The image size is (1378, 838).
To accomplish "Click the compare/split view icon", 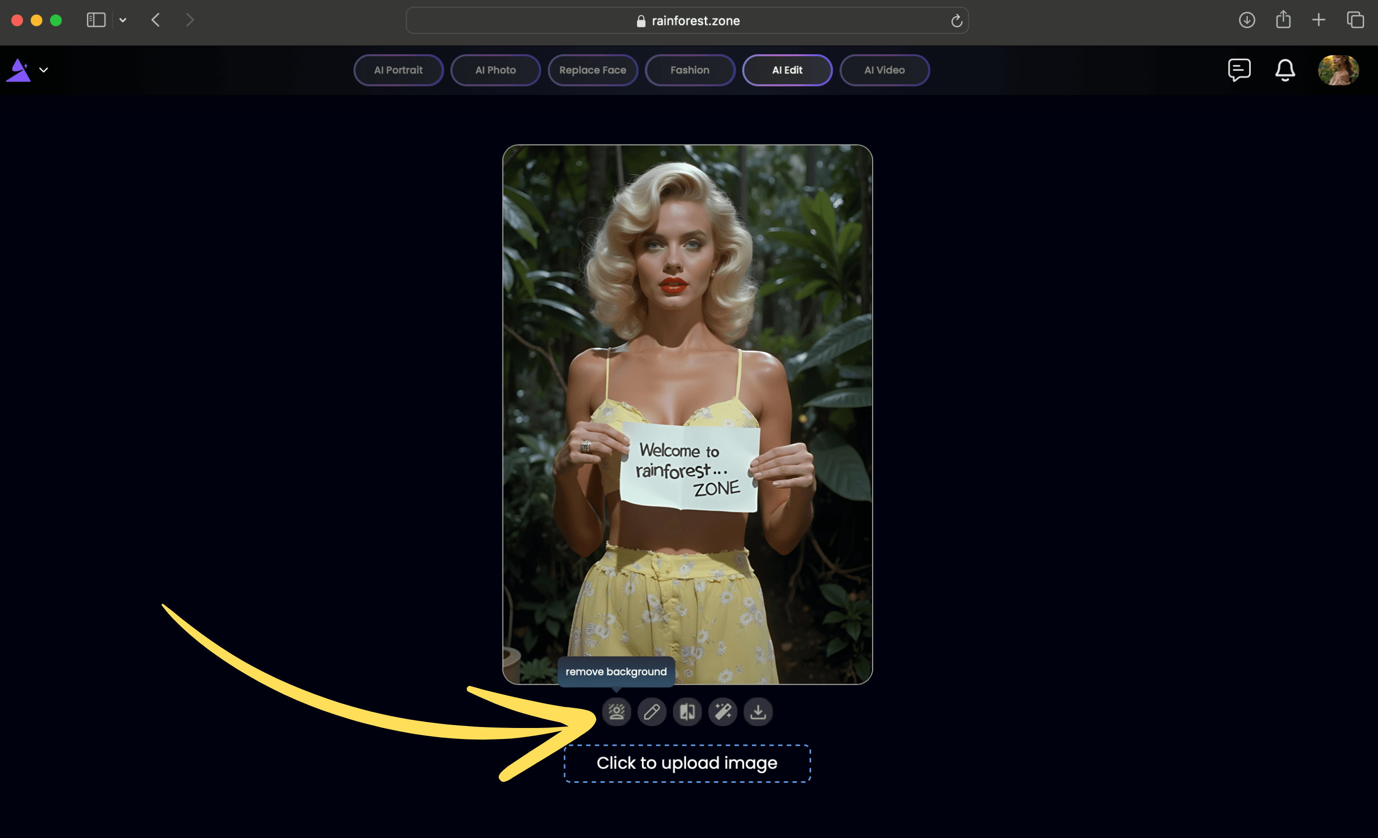I will 686,712.
